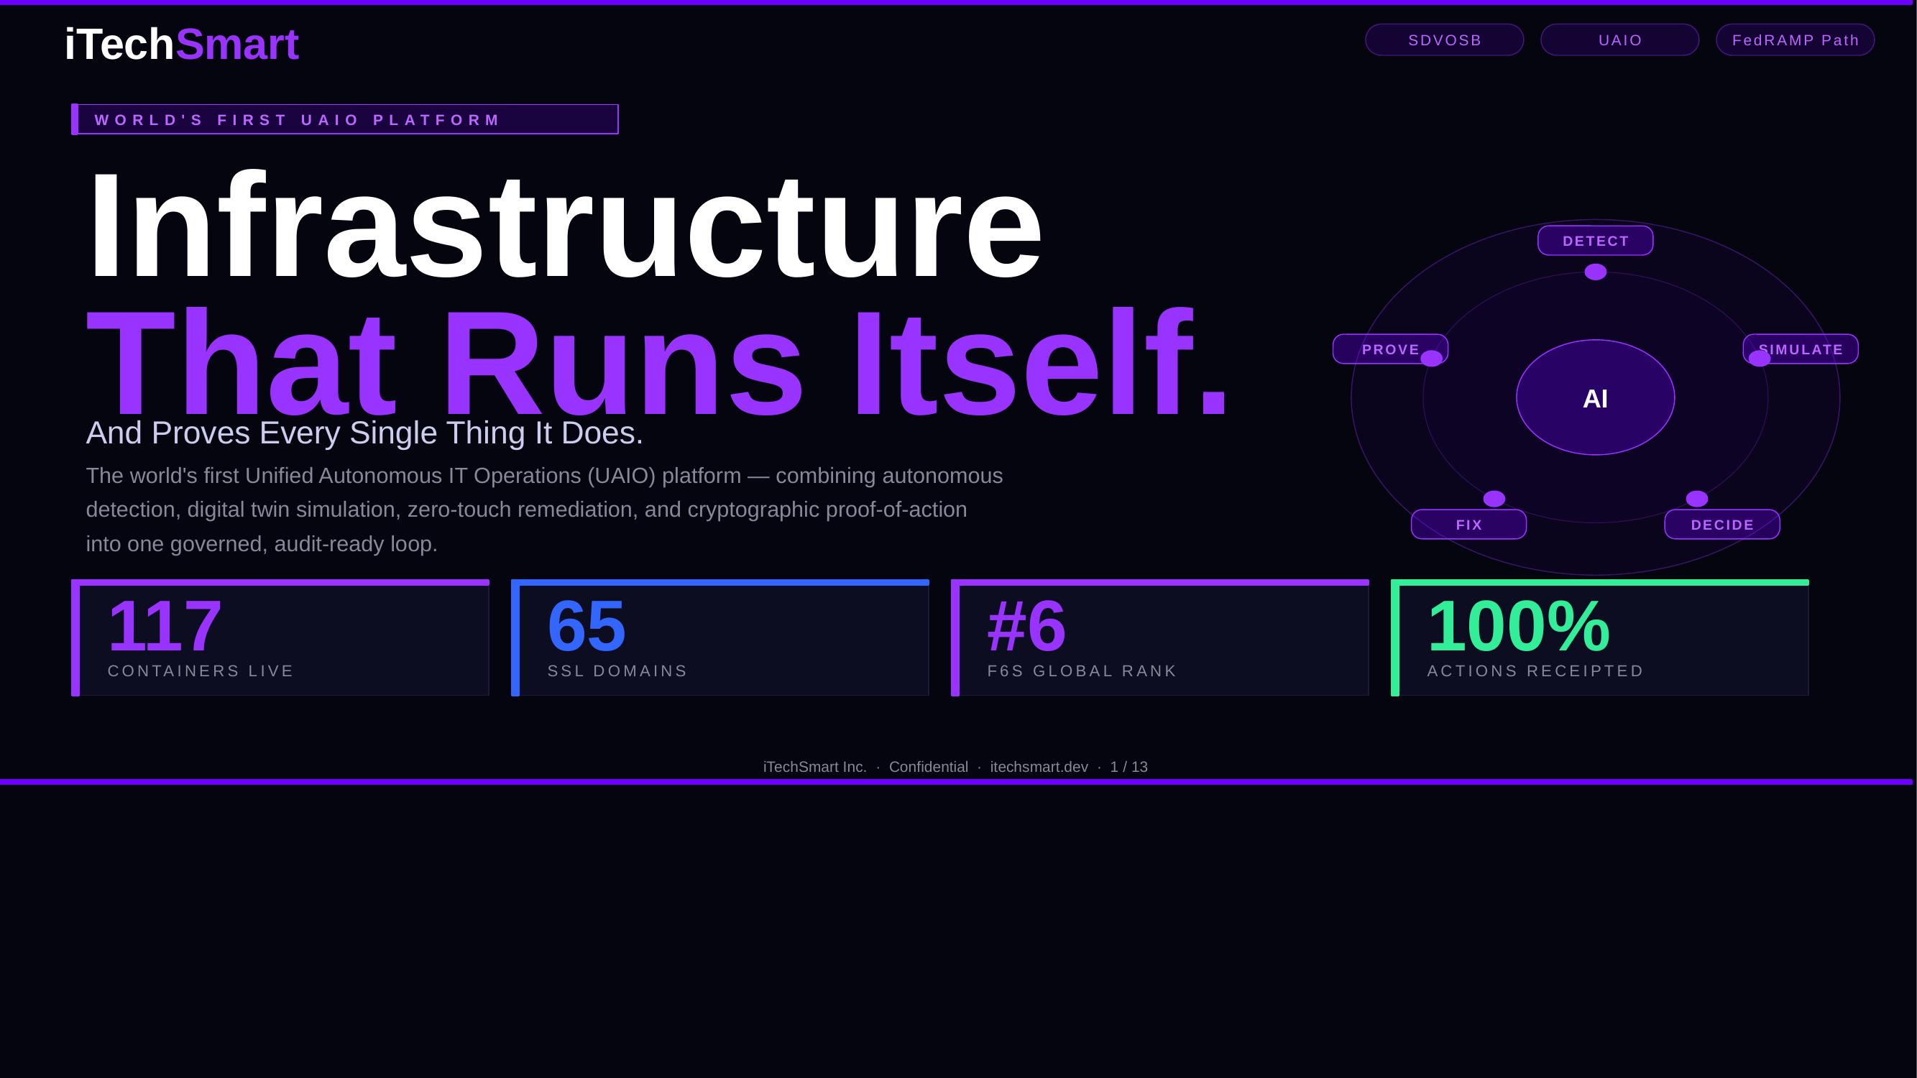
Task: Click the orbit dot above DECIDE
Action: click(x=1697, y=499)
